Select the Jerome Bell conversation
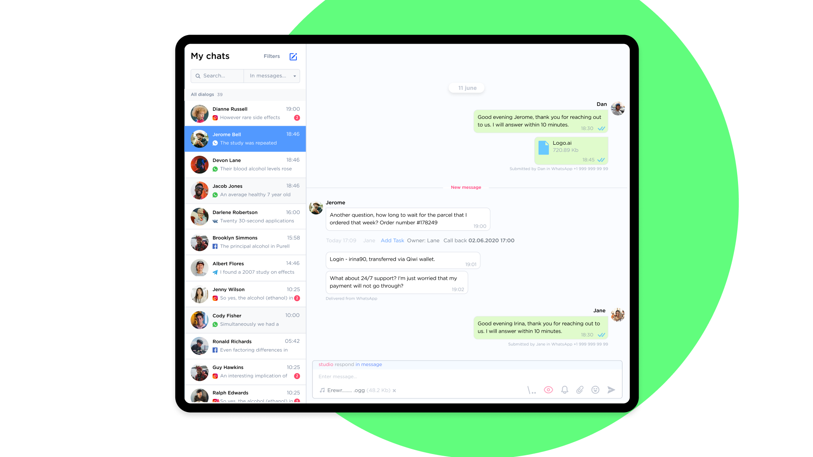The height and width of the screenshot is (457, 813). click(x=246, y=138)
